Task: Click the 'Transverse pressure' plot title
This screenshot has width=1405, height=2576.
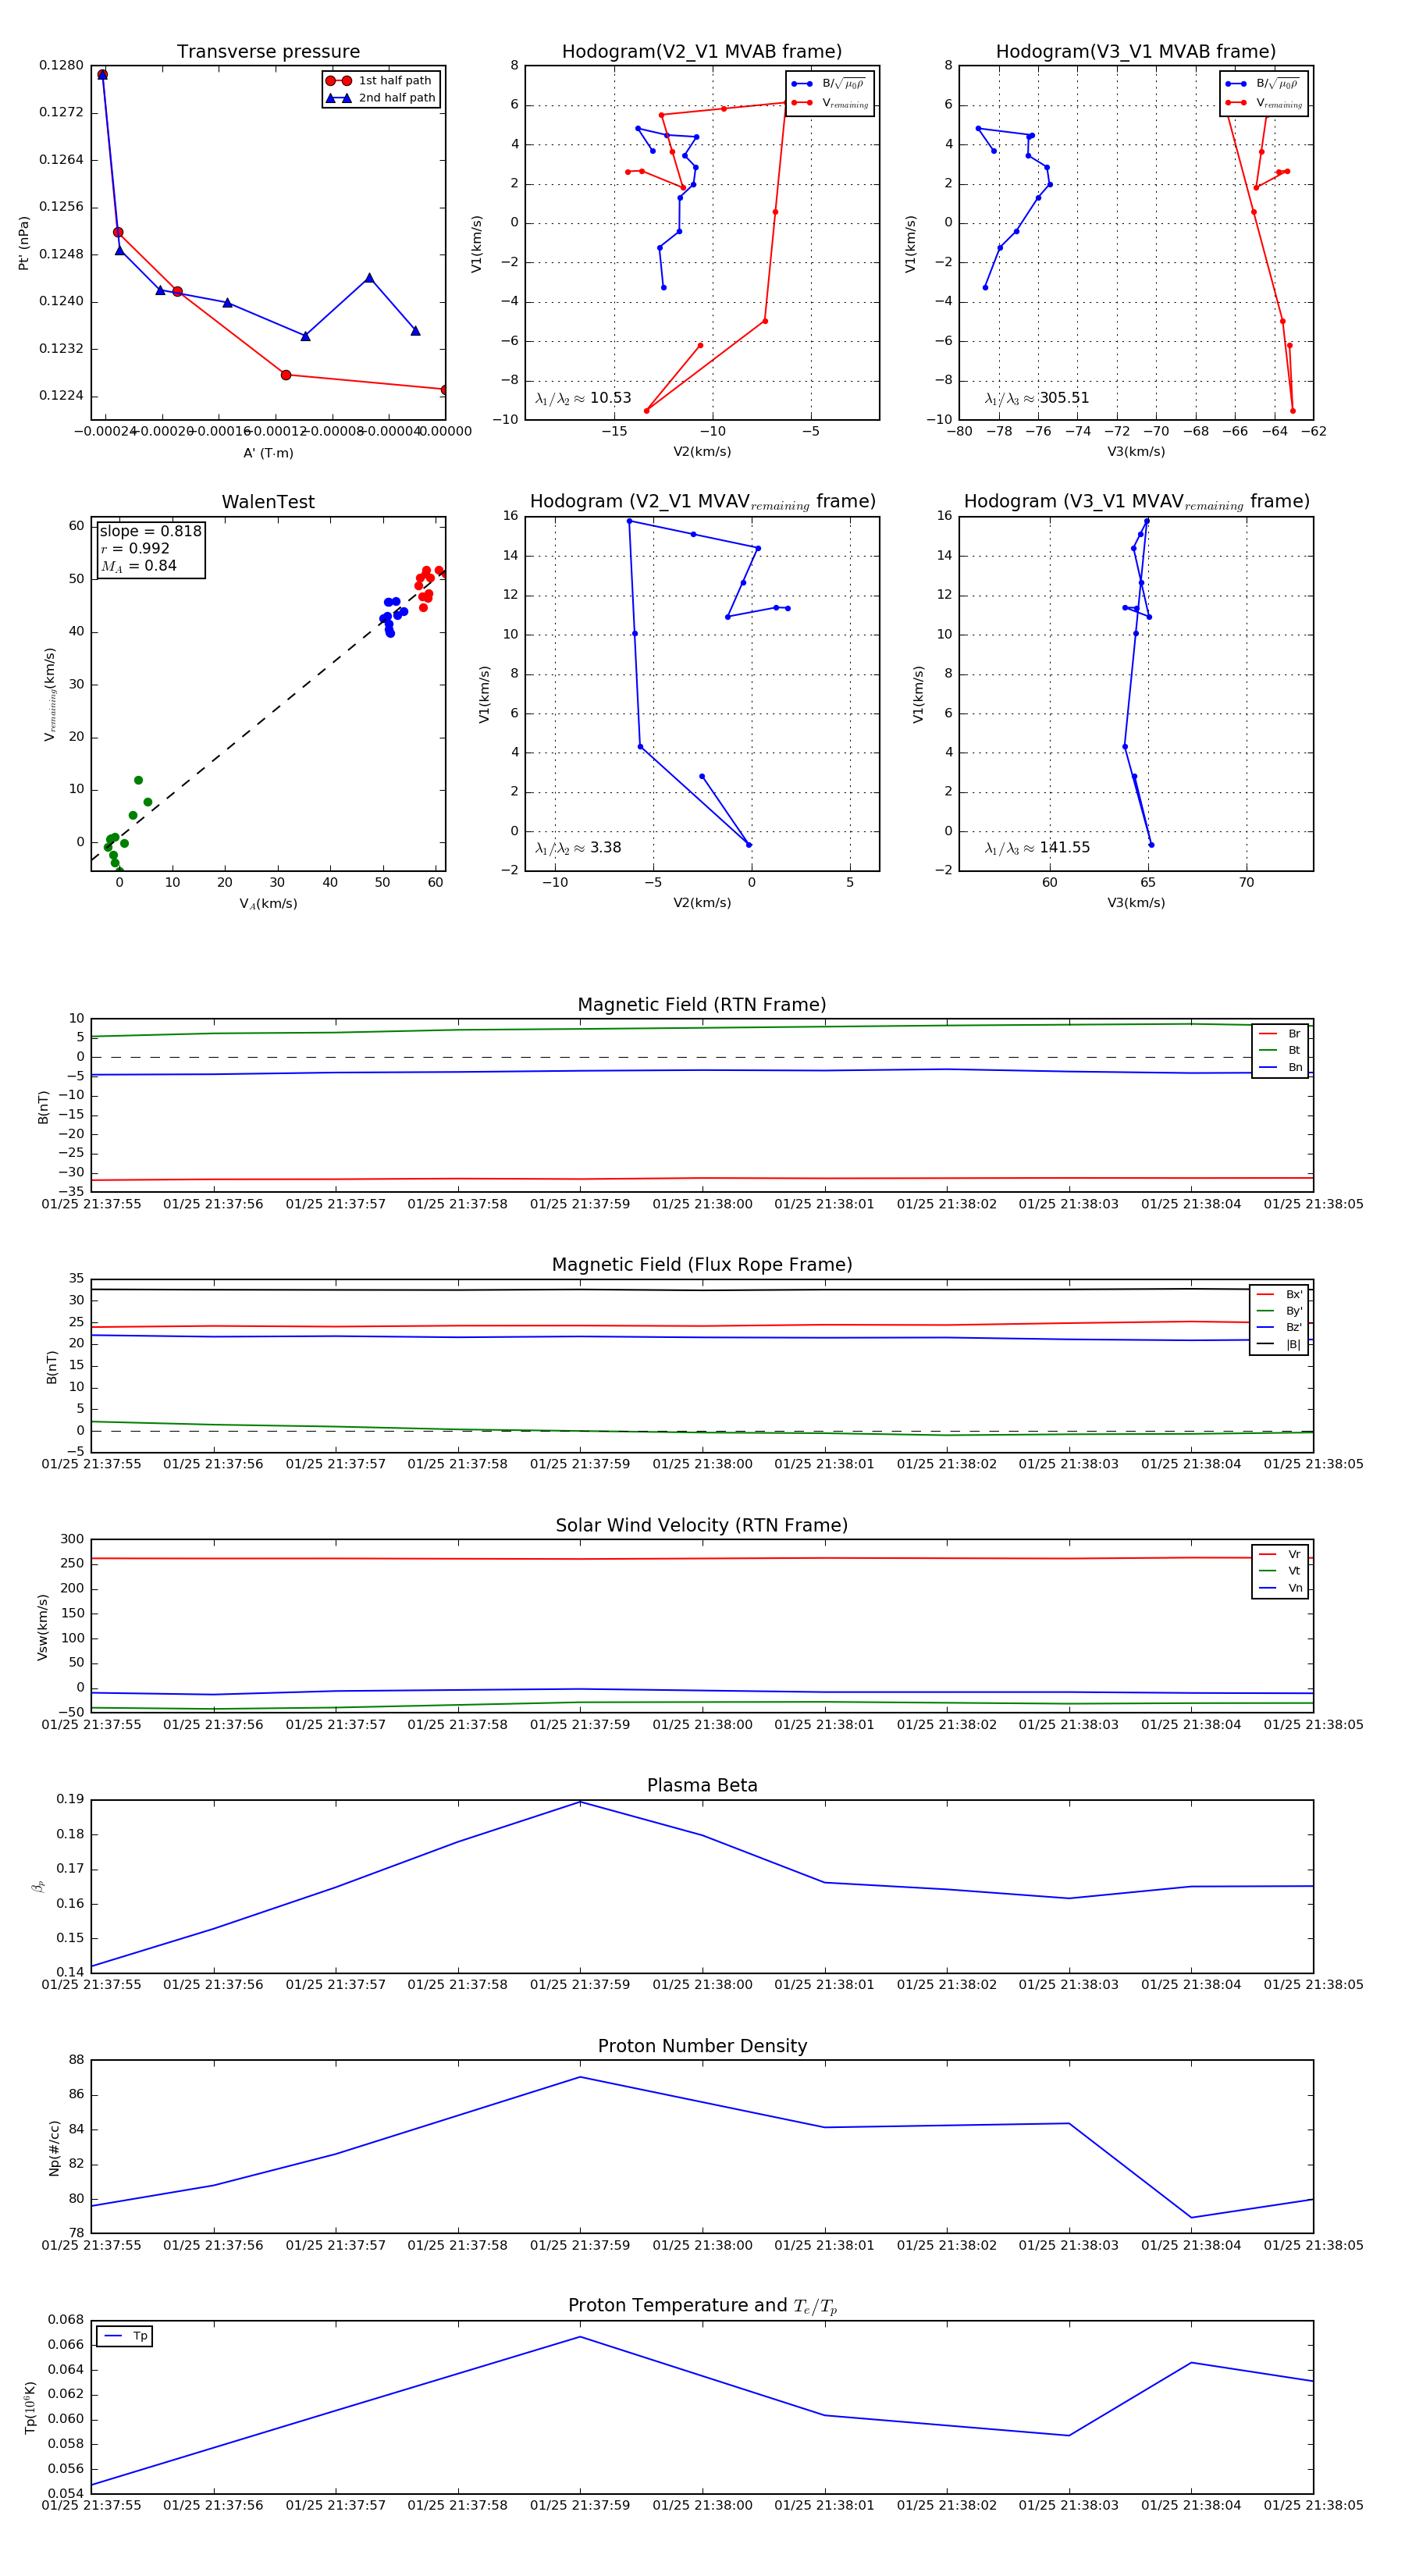Action: 268,52
